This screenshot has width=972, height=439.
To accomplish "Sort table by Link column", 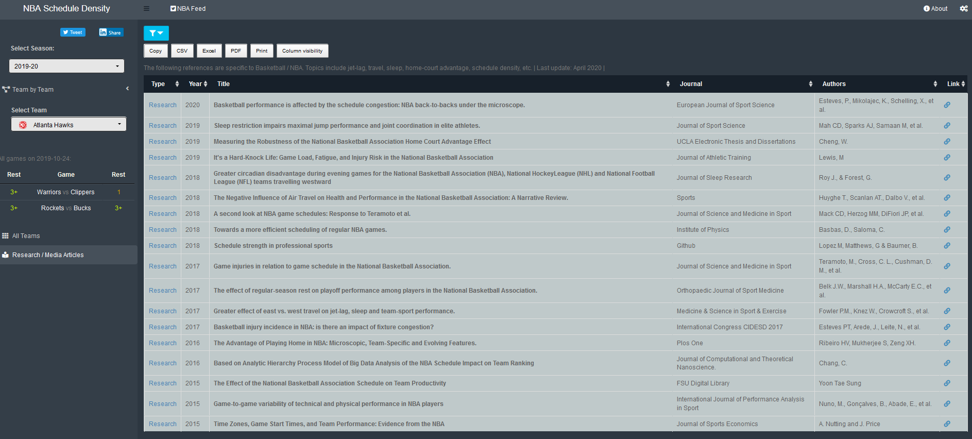I will 954,84.
